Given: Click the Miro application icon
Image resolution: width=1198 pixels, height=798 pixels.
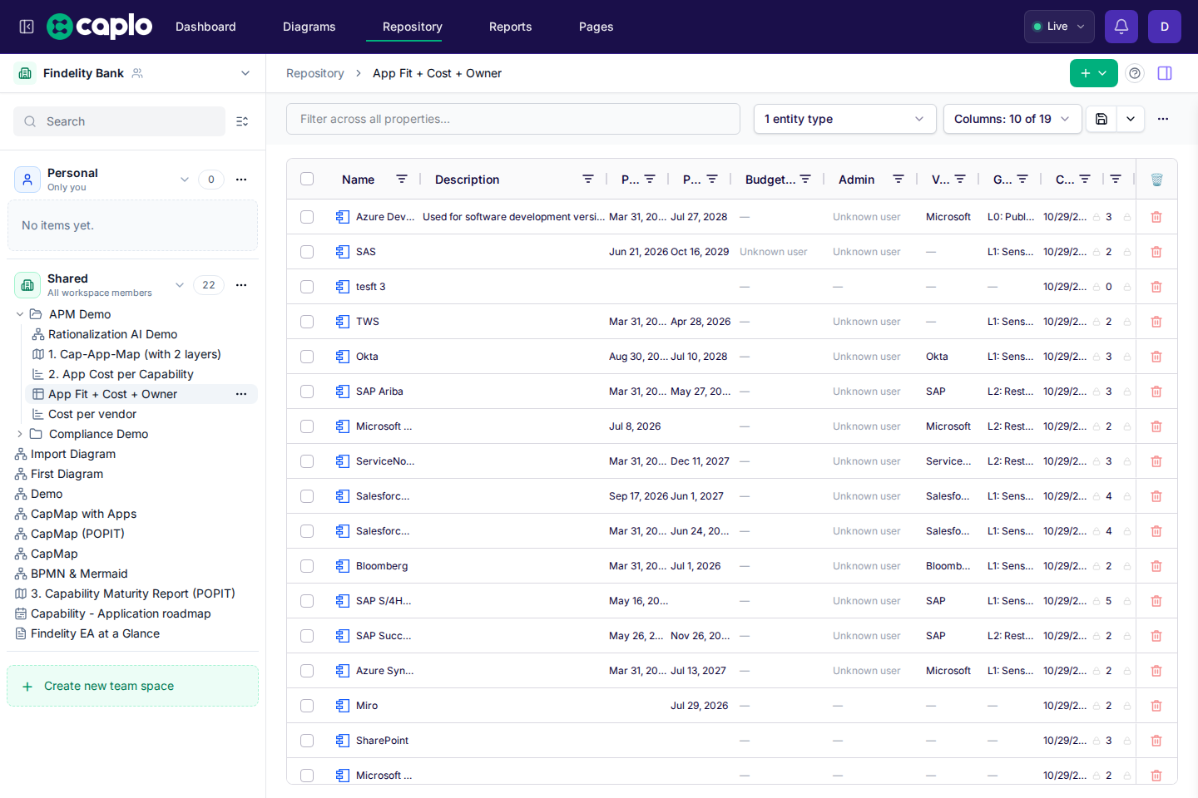Looking at the screenshot, I should point(343,706).
